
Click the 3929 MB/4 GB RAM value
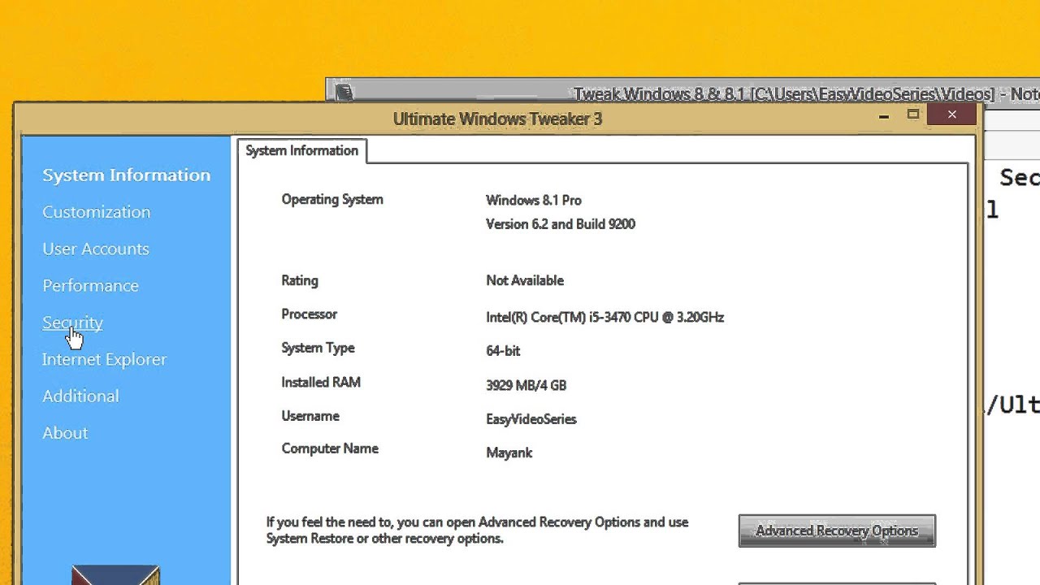[526, 386]
